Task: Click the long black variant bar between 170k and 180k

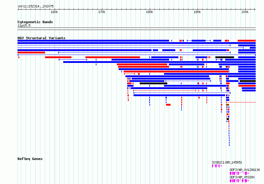Action: [153, 83]
